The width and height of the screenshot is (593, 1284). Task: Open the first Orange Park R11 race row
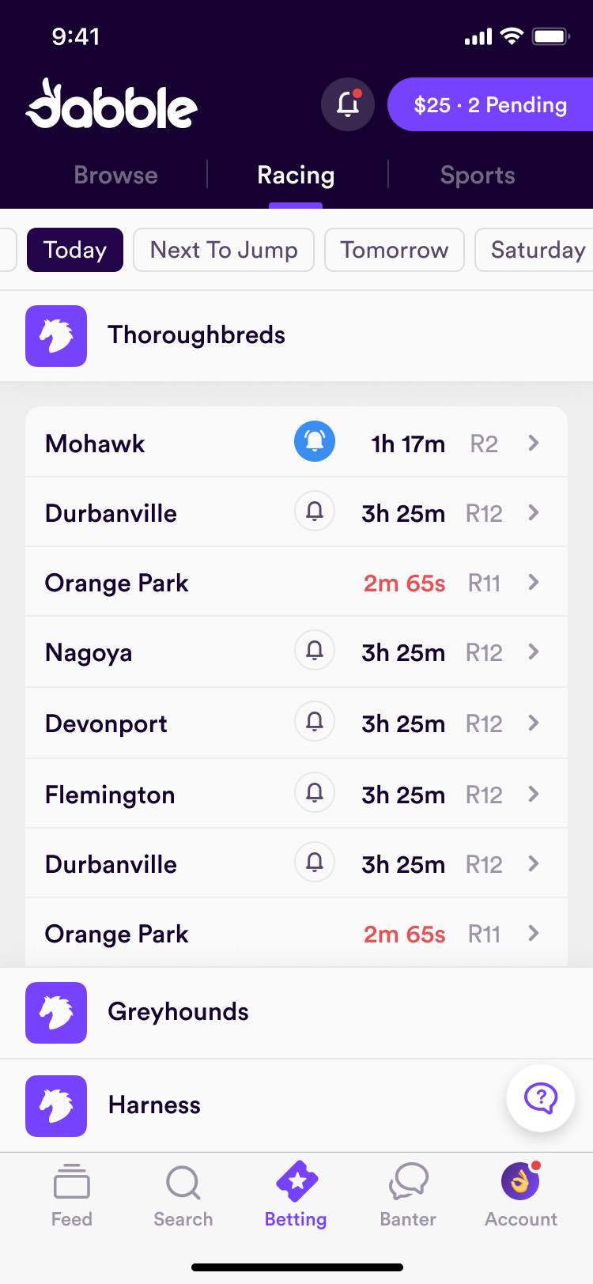pyautogui.click(x=296, y=583)
